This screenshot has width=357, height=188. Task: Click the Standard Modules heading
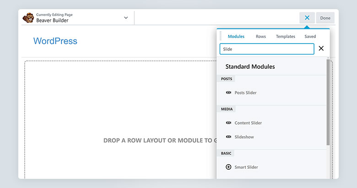250,66
